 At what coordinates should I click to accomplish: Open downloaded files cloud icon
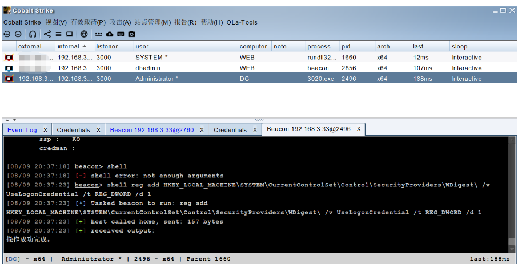coord(110,34)
